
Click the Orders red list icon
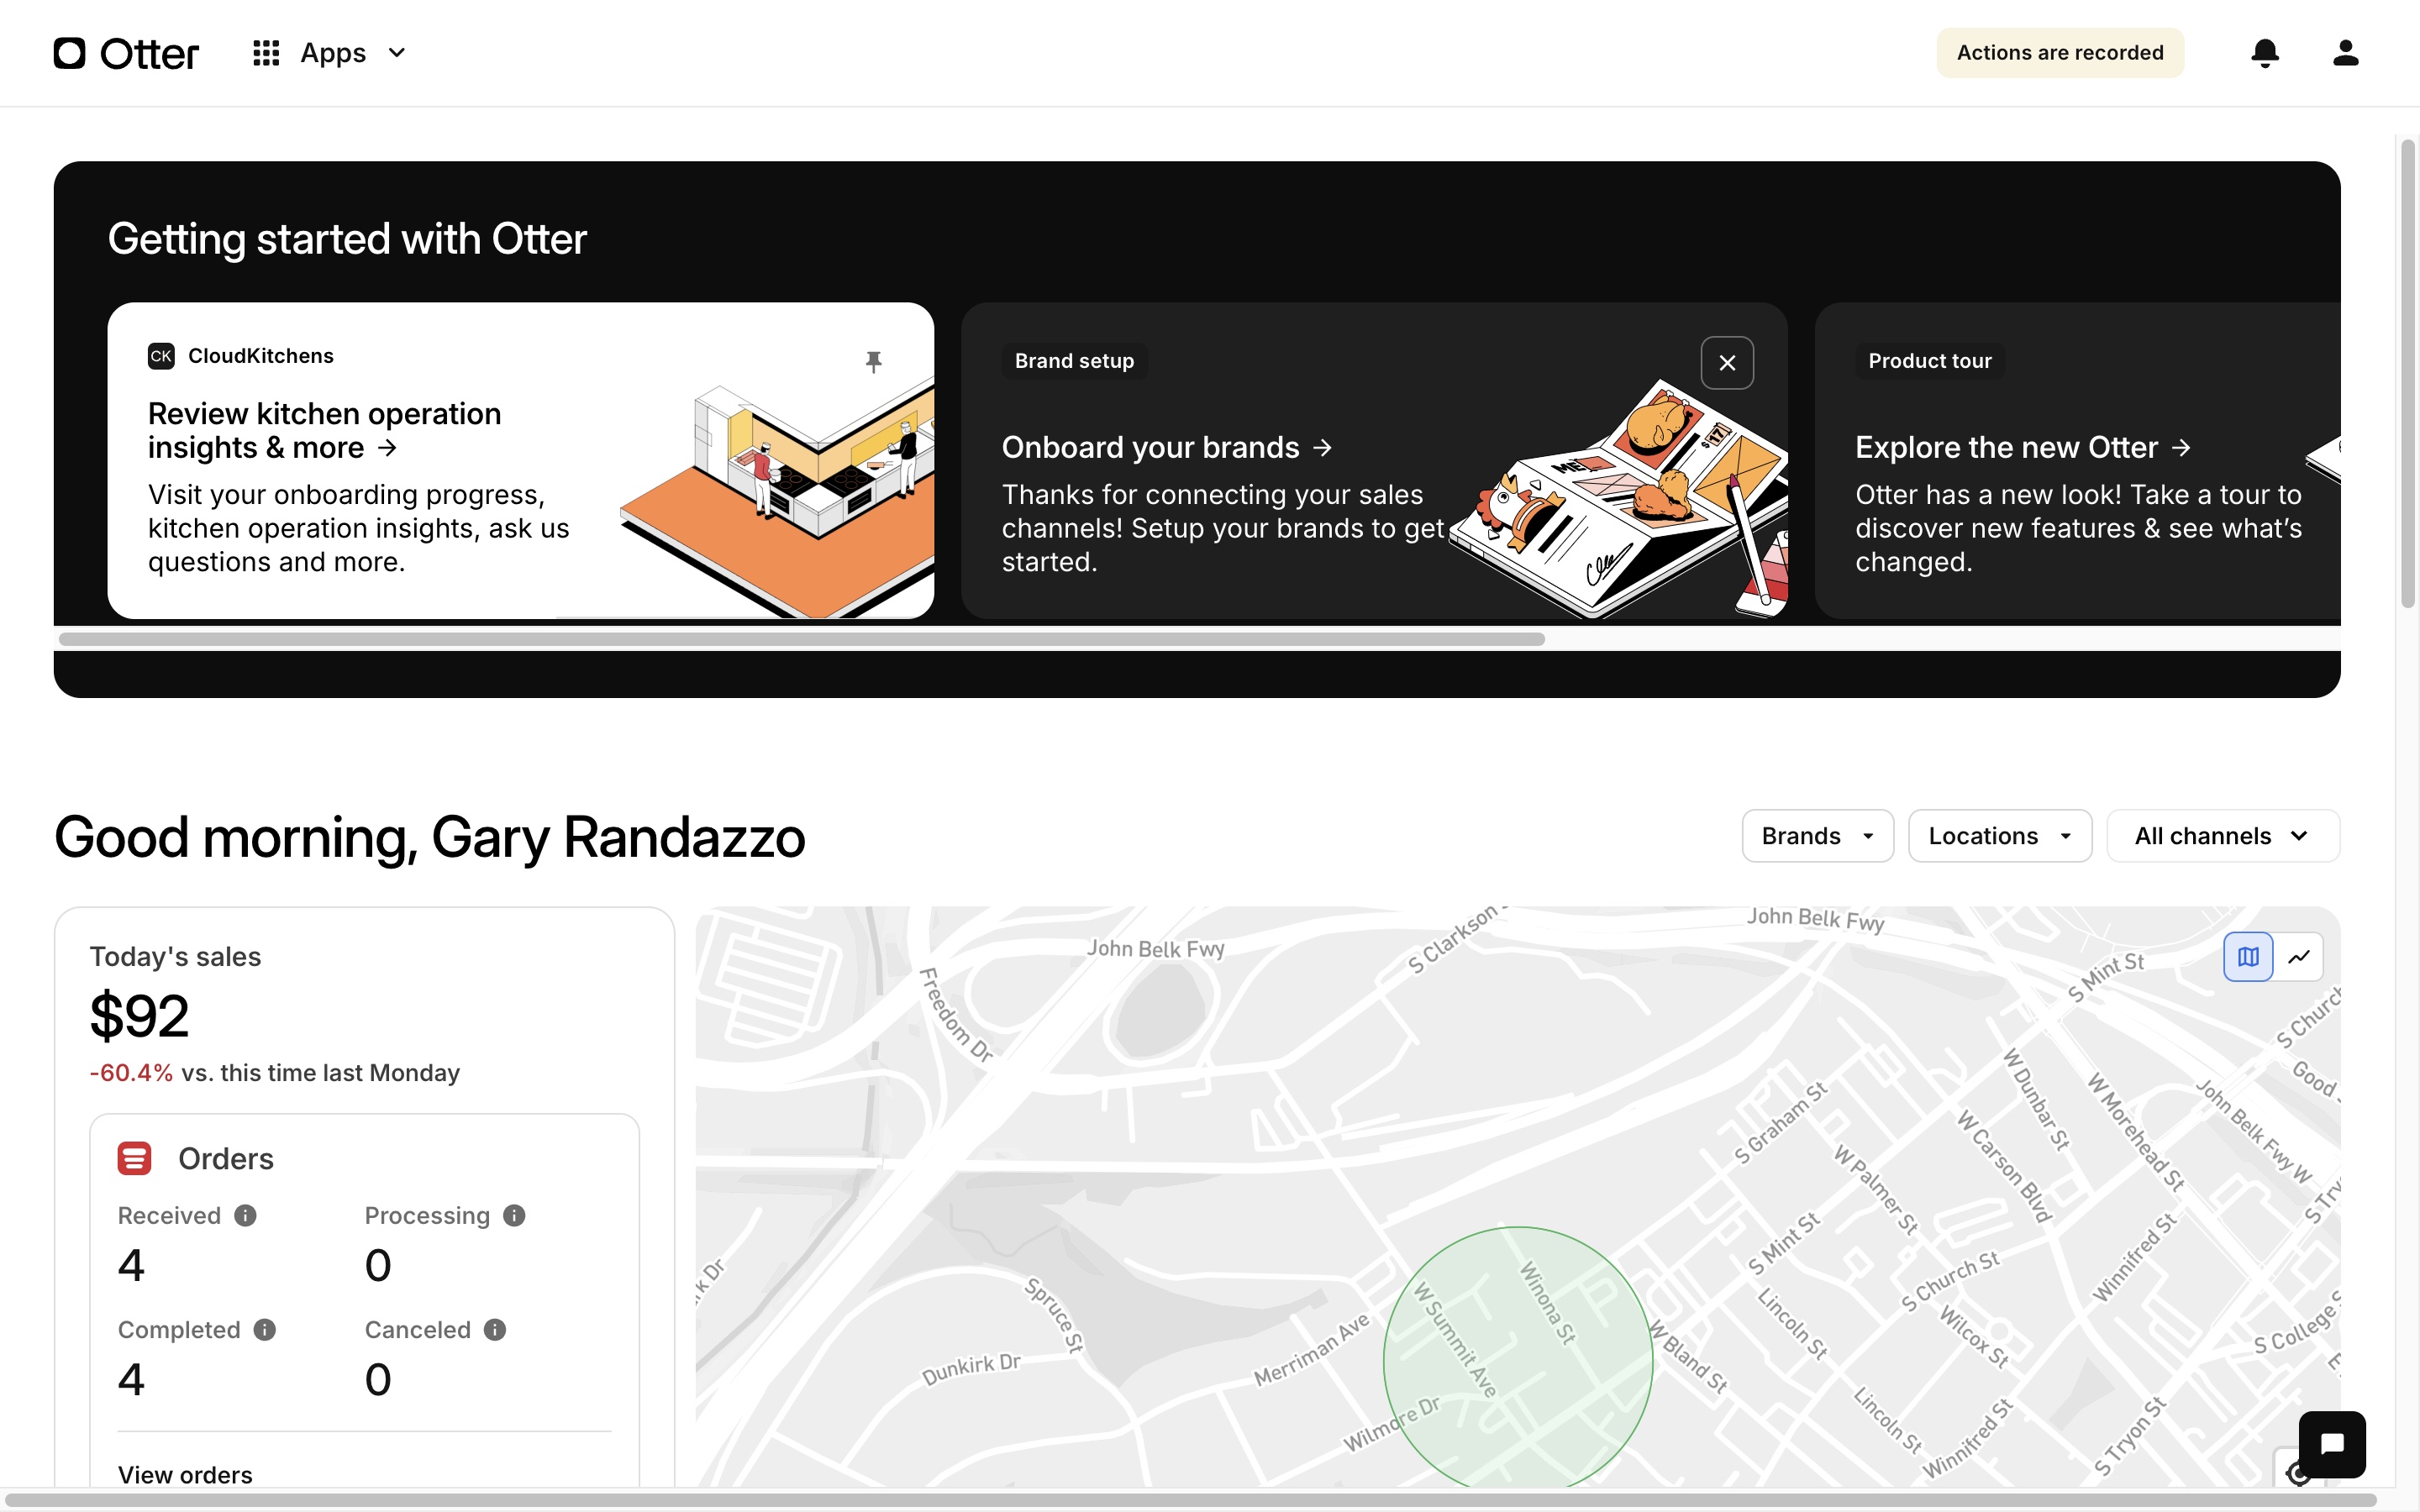(x=134, y=1158)
